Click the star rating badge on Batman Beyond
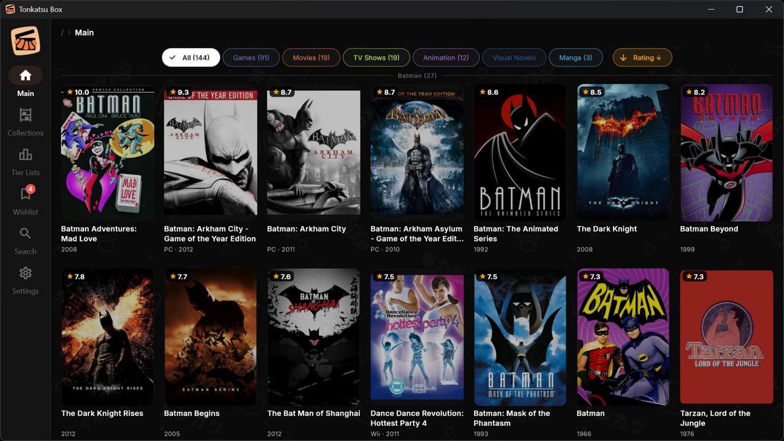 pos(694,92)
